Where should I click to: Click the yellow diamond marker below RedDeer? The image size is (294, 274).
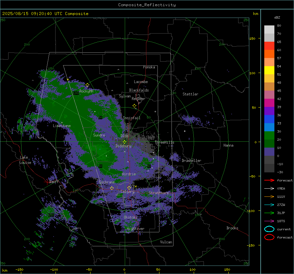coord(135,106)
